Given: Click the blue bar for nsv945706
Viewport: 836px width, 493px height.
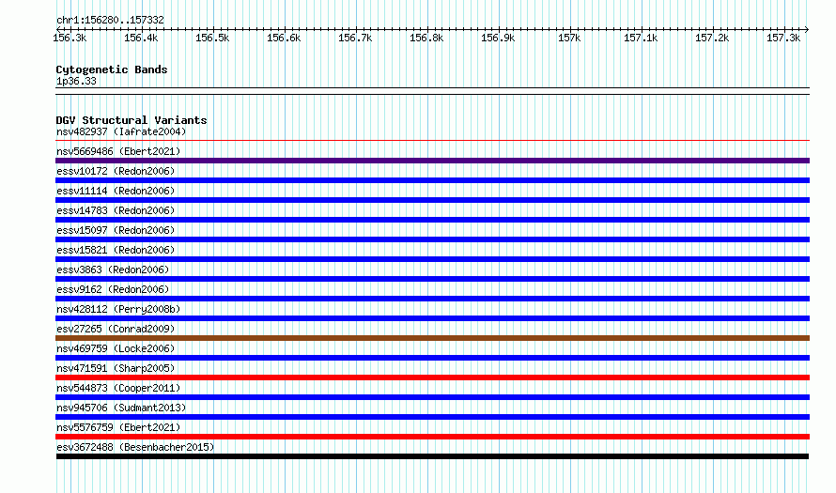Looking at the screenshot, I should coord(432,417).
